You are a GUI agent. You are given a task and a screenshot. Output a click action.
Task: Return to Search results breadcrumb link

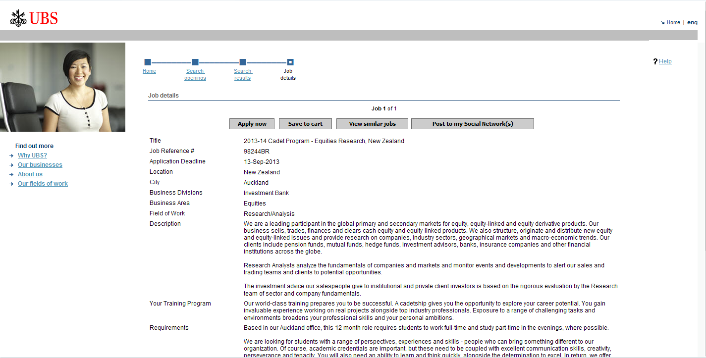242,74
